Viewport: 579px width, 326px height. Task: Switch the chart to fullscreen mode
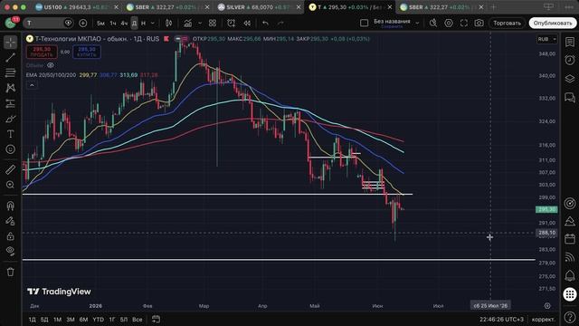(464, 23)
